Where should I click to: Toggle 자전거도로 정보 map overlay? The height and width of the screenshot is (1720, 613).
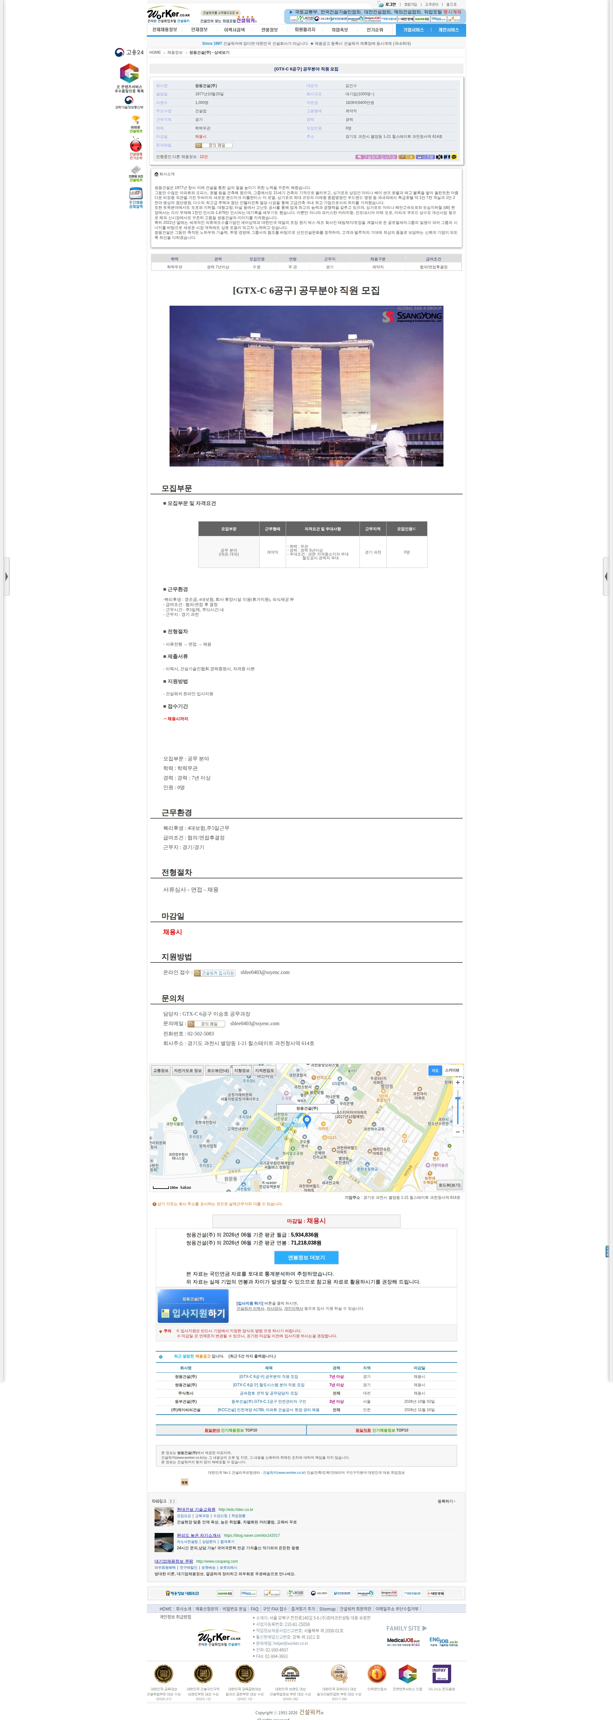pyautogui.click(x=187, y=1071)
